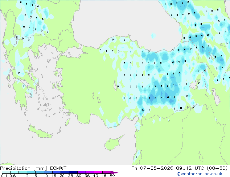Click the "Precipitation [mm]" title text
Viewport: 230px width, 177px height.
(x=24, y=168)
